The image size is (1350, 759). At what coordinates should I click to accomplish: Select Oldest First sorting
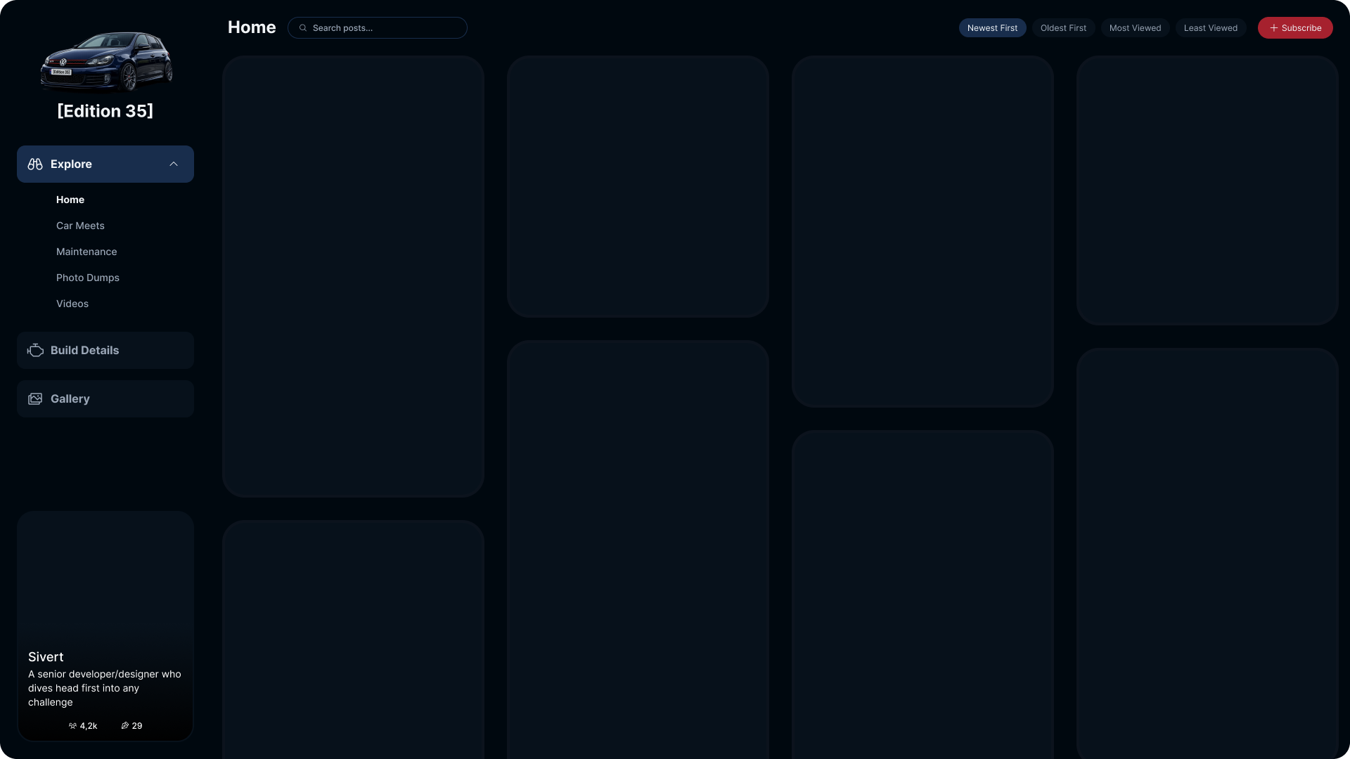coord(1063,28)
